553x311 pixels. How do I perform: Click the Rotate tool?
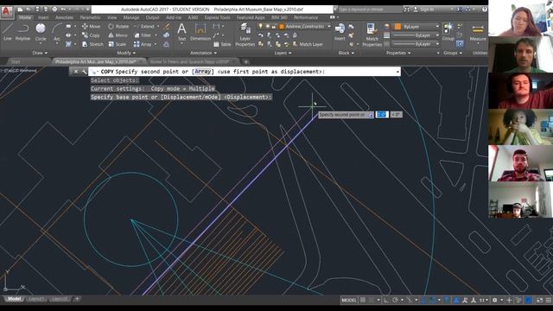118,26
